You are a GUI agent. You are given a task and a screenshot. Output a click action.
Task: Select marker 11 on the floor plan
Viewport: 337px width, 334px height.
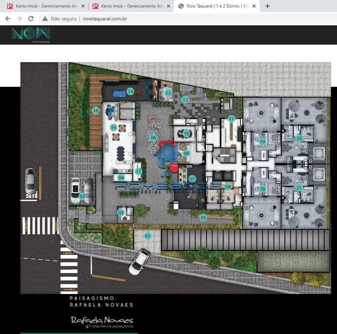[231, 119]
